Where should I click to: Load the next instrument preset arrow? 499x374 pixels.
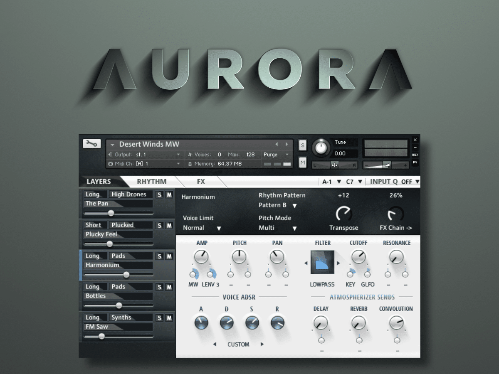287,144
